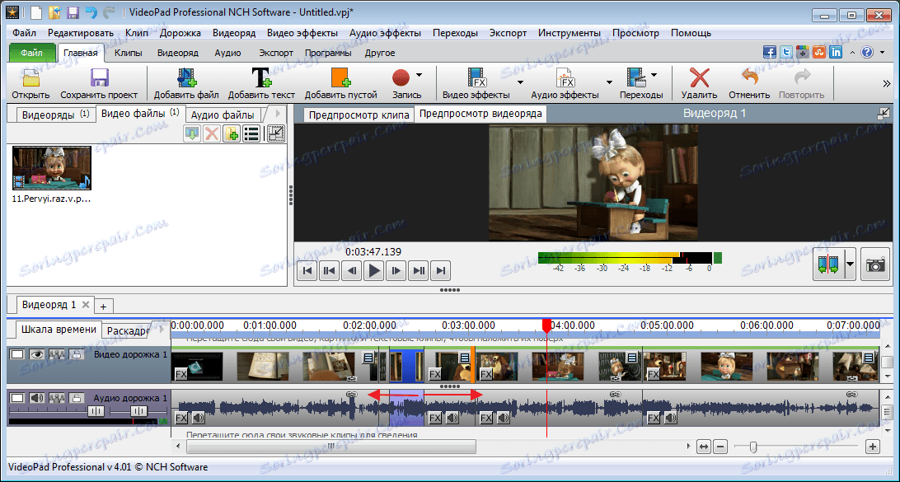Toggle visibility eye on Видео дорожка 1

37,354
